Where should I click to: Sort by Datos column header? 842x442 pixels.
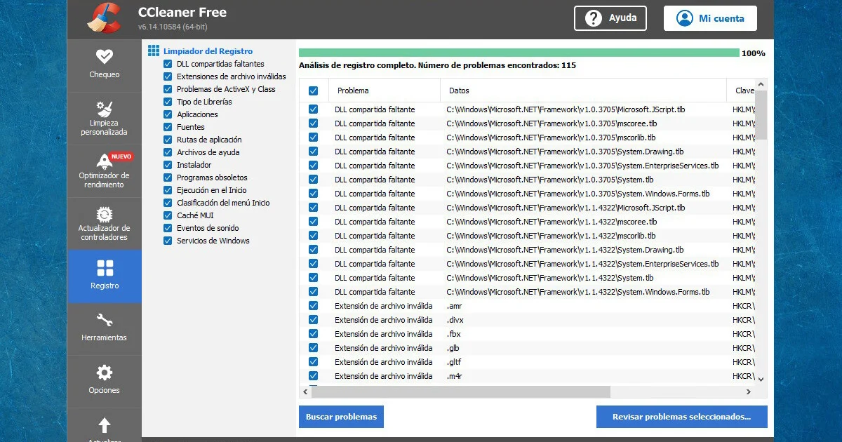(584, 91)
